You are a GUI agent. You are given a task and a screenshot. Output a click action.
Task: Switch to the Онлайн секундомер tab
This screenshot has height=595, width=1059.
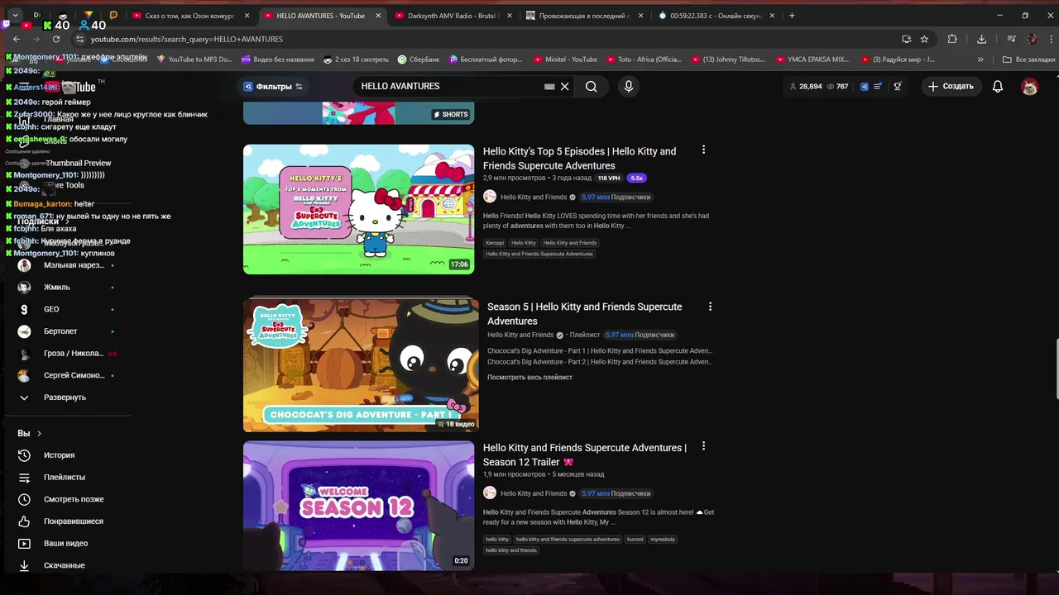(x=716, y=16)
